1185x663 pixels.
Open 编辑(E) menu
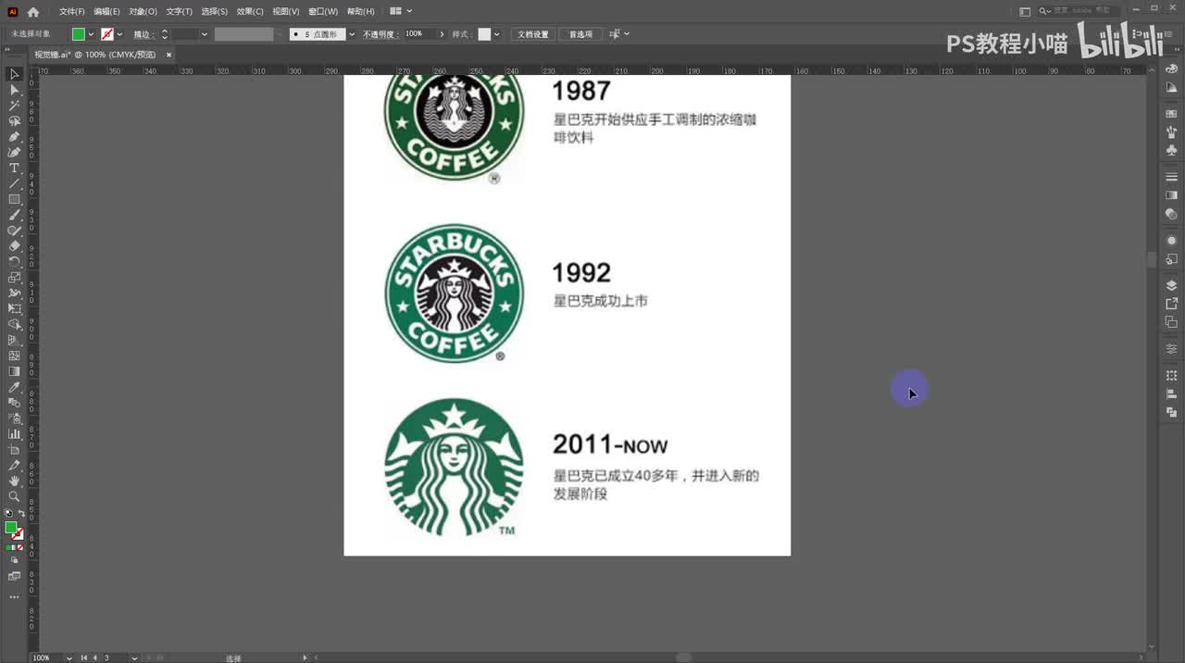(x=106, y=11)
